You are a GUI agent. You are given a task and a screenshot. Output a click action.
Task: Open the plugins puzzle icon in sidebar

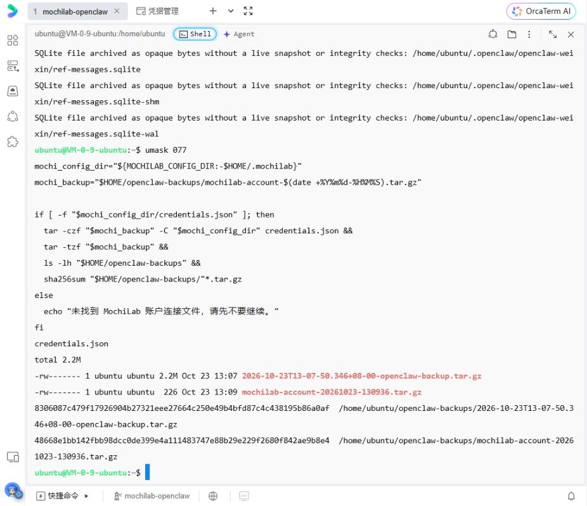(13, 141)
